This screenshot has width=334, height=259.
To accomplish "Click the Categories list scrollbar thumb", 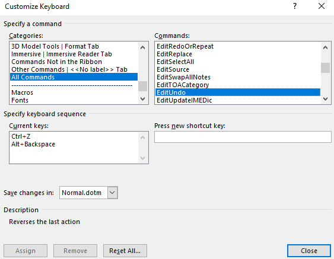I will click(x=143, y=86).
